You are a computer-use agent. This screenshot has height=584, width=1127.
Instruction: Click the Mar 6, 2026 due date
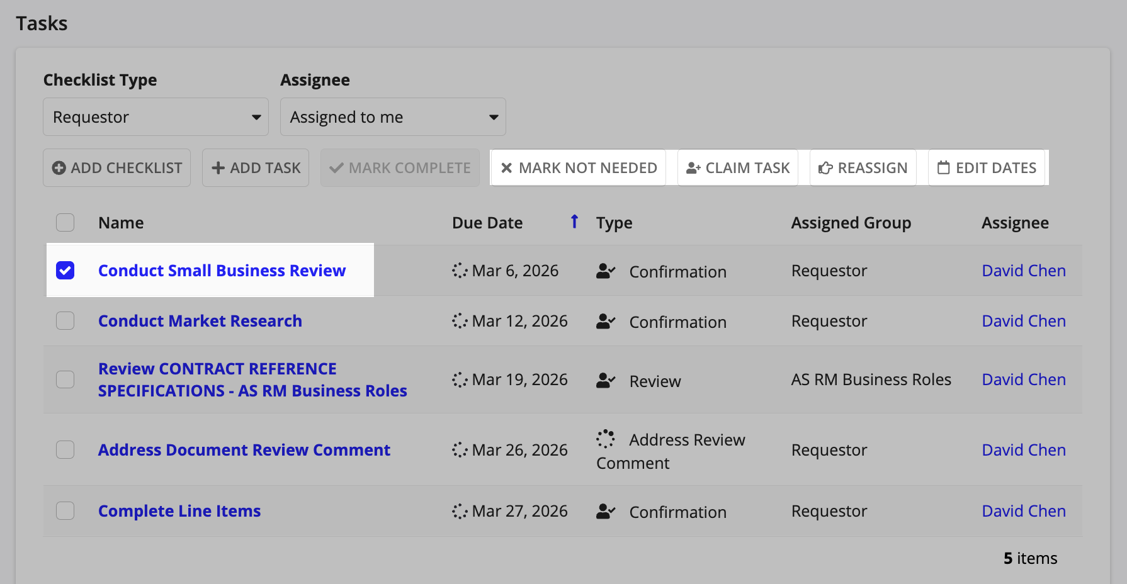515,271
